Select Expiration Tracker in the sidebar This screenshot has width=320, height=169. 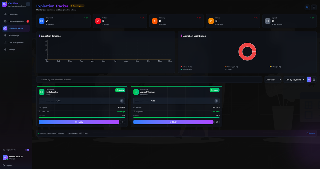coord(16,28)
